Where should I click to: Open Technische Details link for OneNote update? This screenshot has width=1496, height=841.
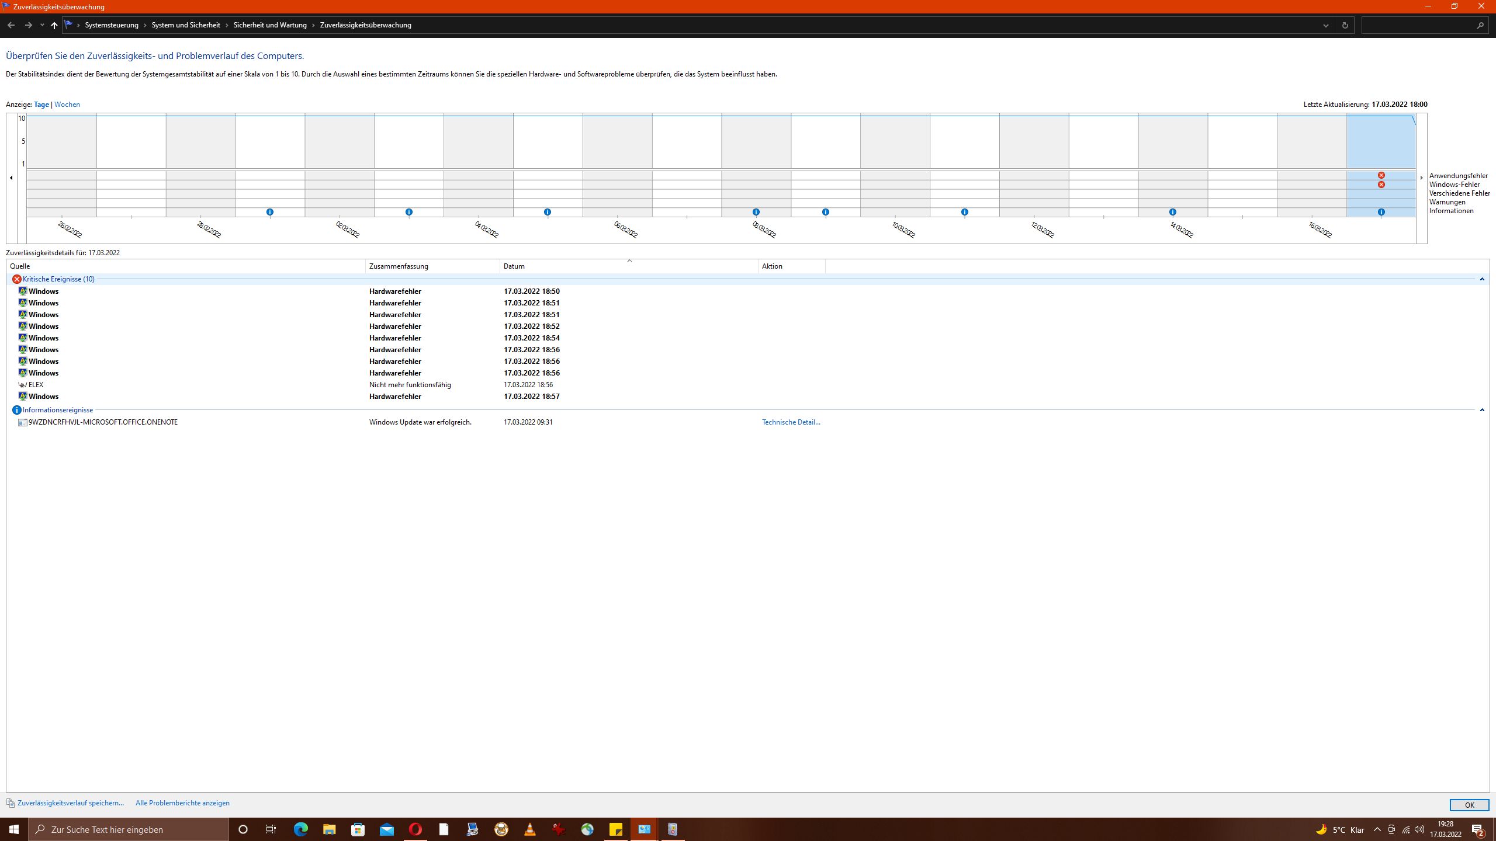[x=791, y=422]
